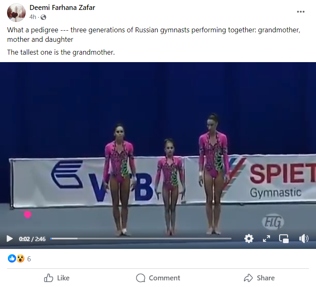Open video settings gear
Screen dimensions: 316x287
pos(249,239)
